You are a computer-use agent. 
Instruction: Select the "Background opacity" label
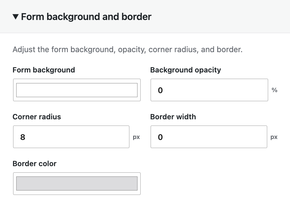pos(186,70)
